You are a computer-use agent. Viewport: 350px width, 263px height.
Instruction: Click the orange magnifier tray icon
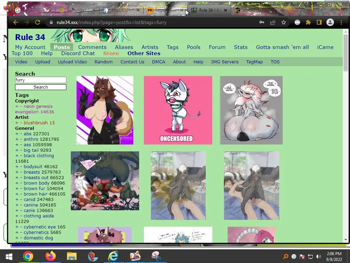285,256
